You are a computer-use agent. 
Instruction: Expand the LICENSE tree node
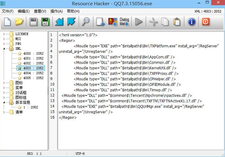(x=4, y=34)
